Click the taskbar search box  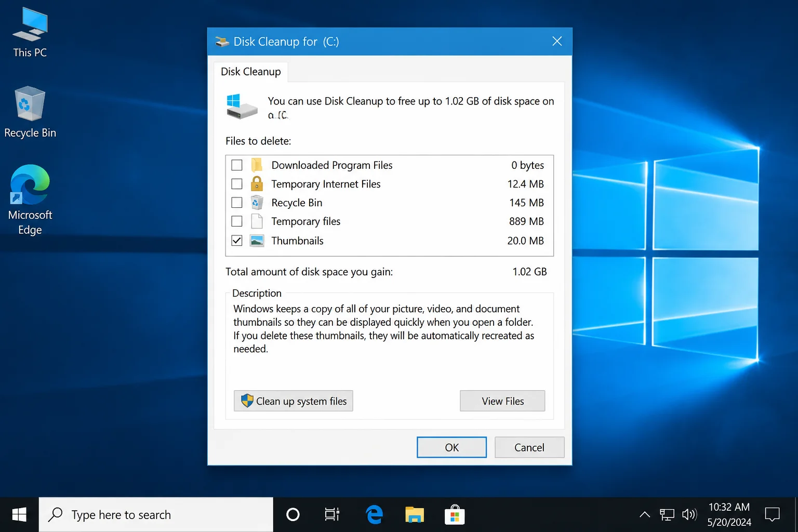pyautogui.click(x=156, y=515)
